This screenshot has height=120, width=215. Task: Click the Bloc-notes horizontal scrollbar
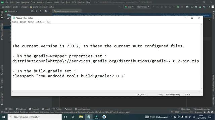click(x=105, y=91)
